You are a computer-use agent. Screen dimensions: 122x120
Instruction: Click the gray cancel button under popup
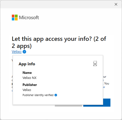pos(68,106)
